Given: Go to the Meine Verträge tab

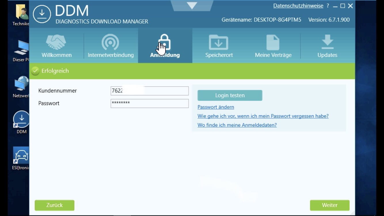Looking at the screenshot, I should click(x=273, y=46).
